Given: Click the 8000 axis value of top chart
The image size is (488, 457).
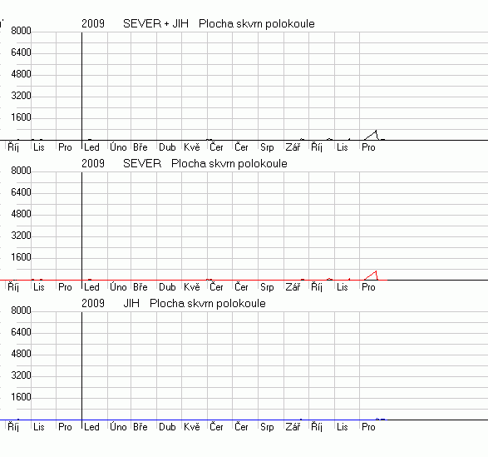Looking at the screenshot, I should [x=21, y=31].
